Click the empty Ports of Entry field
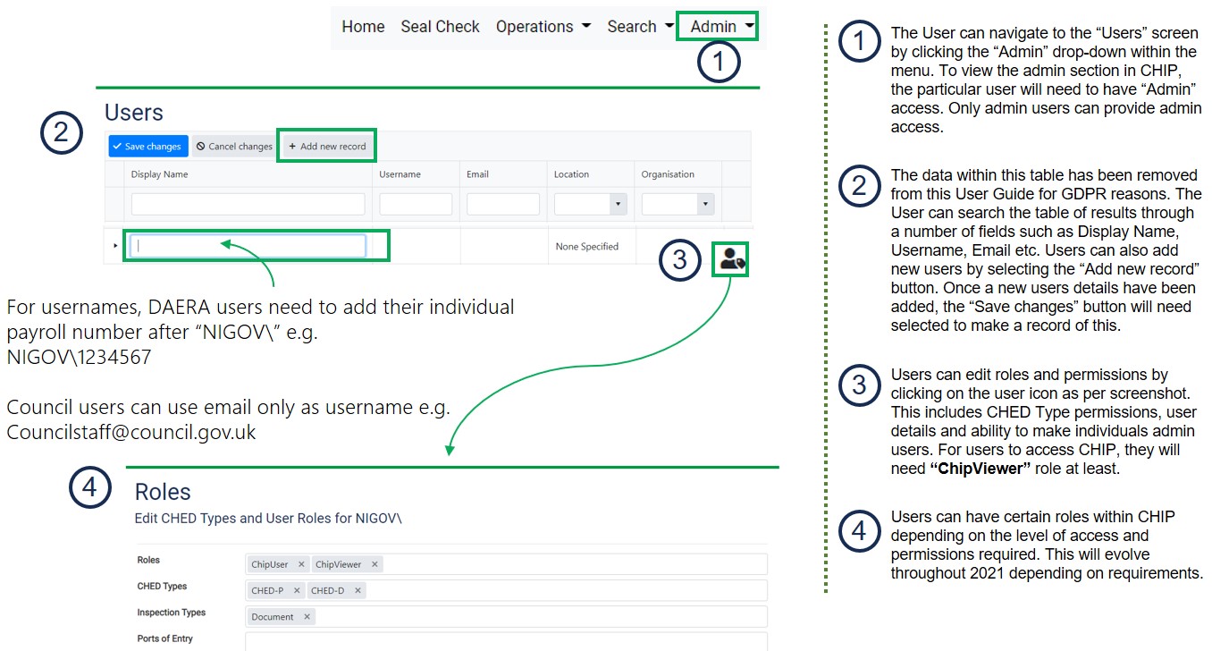1212x651 pixels. point(505,641)
